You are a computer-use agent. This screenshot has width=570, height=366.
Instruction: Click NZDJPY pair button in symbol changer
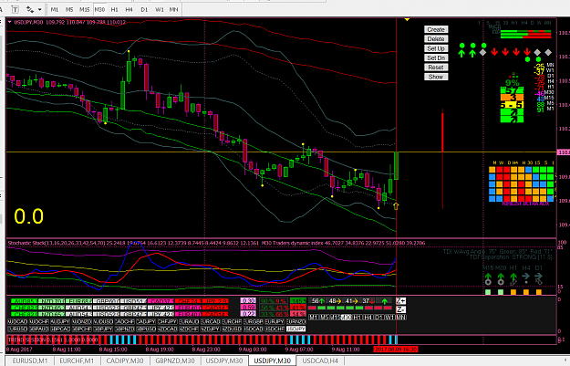coord(210,329)
